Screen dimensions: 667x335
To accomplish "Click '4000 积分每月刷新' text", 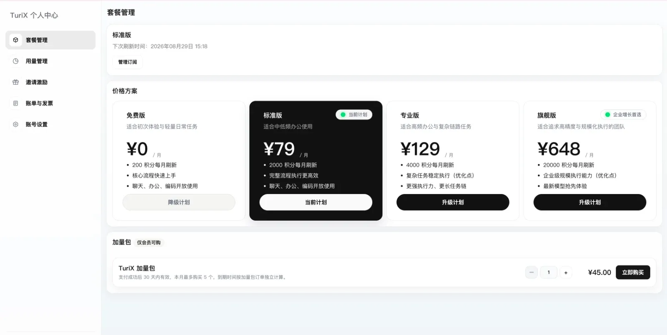I will [x=430, y=165].
